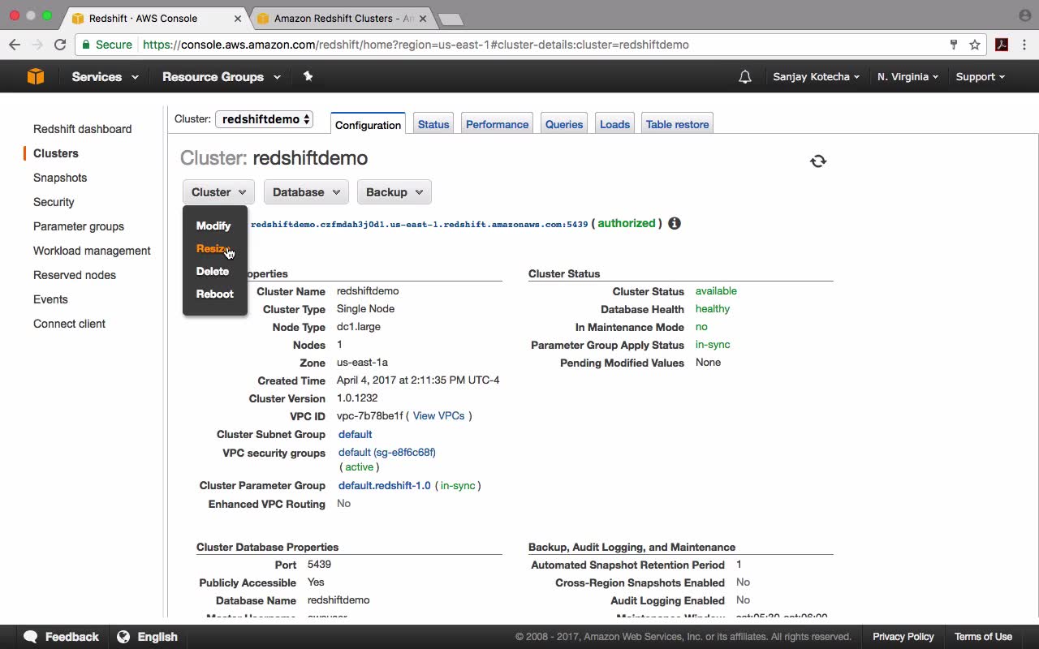Open the cluster selector showing redshiftdemo
Screen dimensions: 1039x649
264,119
